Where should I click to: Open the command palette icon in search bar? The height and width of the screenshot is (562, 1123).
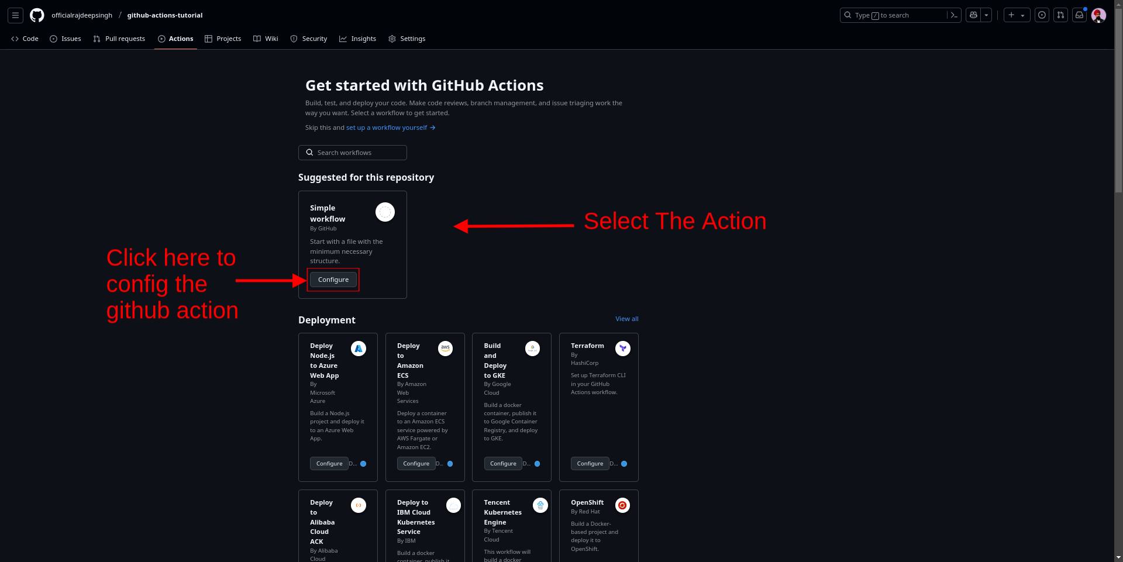click(x=954, y=15)
